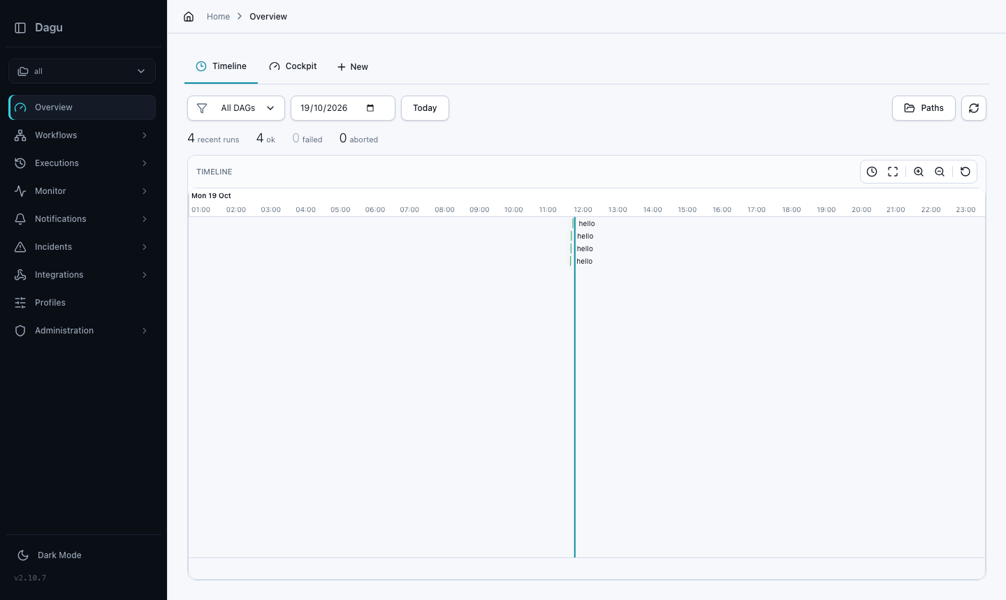
Task: Open the All DAGs filter dropdown
Action: [x=236, y=108]
